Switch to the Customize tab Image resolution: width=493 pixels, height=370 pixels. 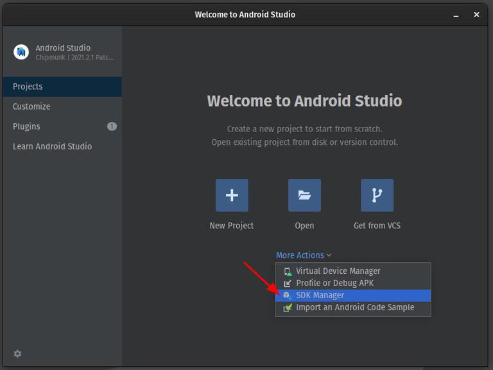click(62, 106)
